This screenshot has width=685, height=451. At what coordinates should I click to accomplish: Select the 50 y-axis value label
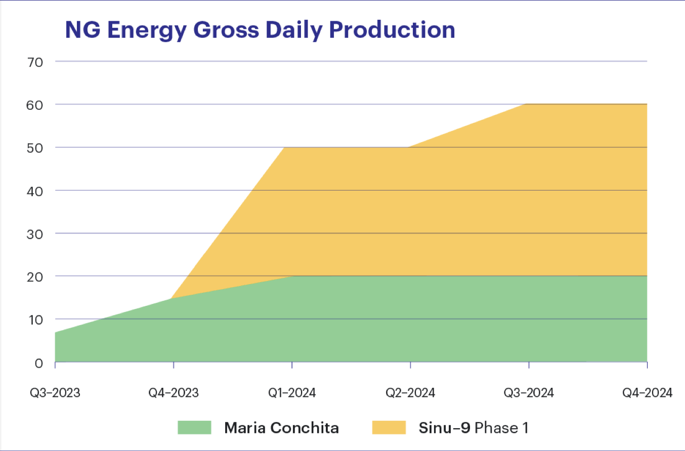tap(37, 148)
